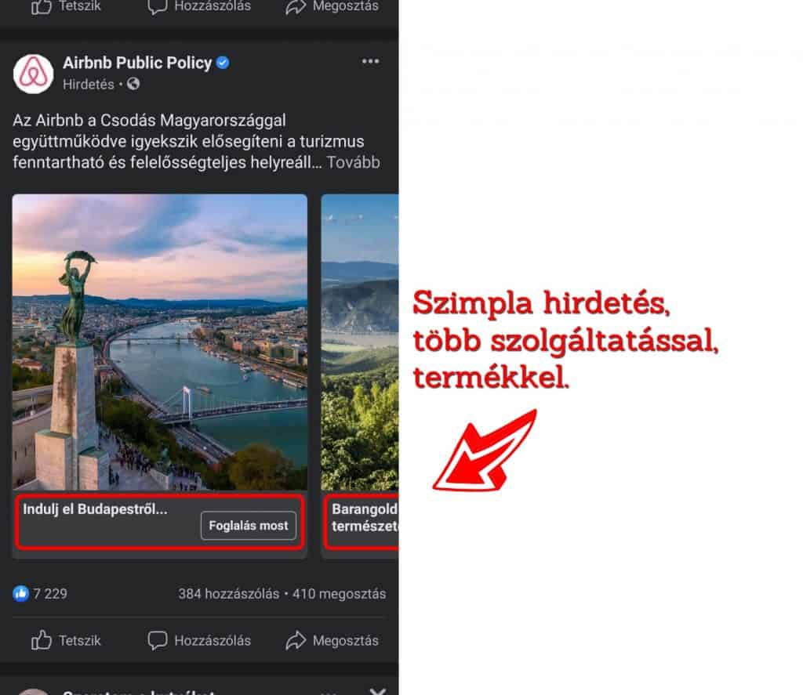Click the Foglalás most button

pos(249,526)
